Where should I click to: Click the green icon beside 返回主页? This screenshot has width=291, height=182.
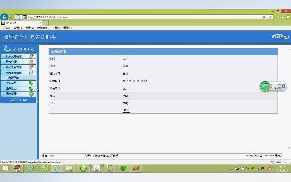pos(31,89)
